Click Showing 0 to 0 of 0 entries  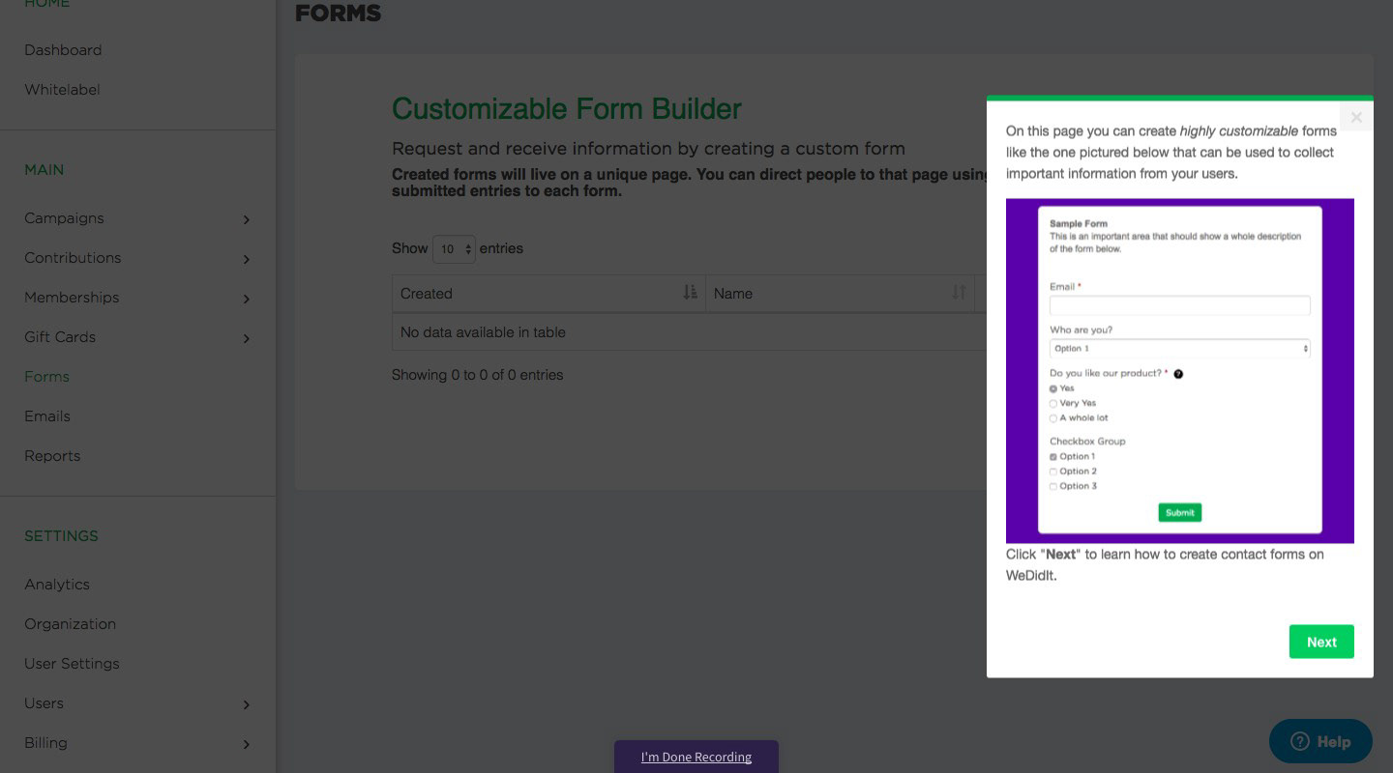point(477,375)
